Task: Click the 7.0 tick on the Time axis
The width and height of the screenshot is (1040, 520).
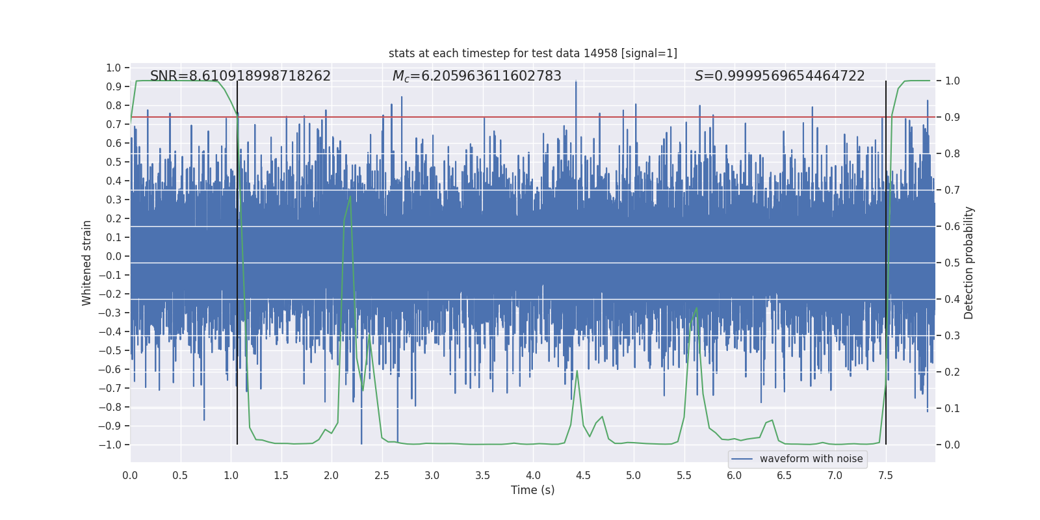Action: [835, 475]
